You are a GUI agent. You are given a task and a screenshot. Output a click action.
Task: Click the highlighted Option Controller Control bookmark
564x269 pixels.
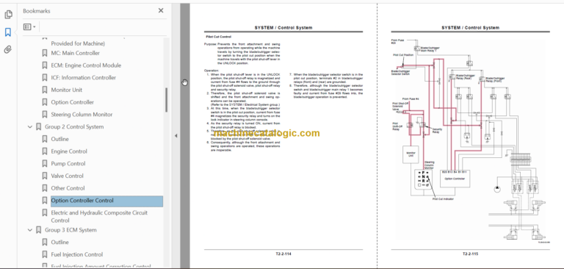click(106, 201)
